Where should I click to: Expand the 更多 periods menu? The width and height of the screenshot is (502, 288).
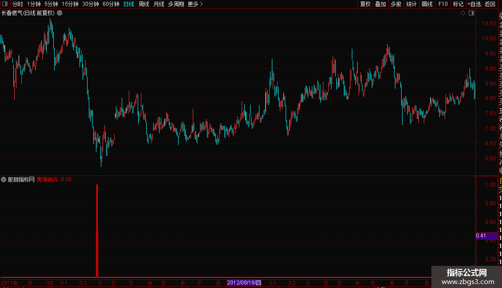[195, 4]
